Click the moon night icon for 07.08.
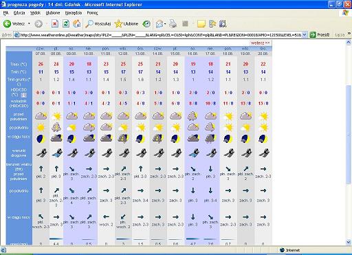352x255 pixels. tap(41, 139)
